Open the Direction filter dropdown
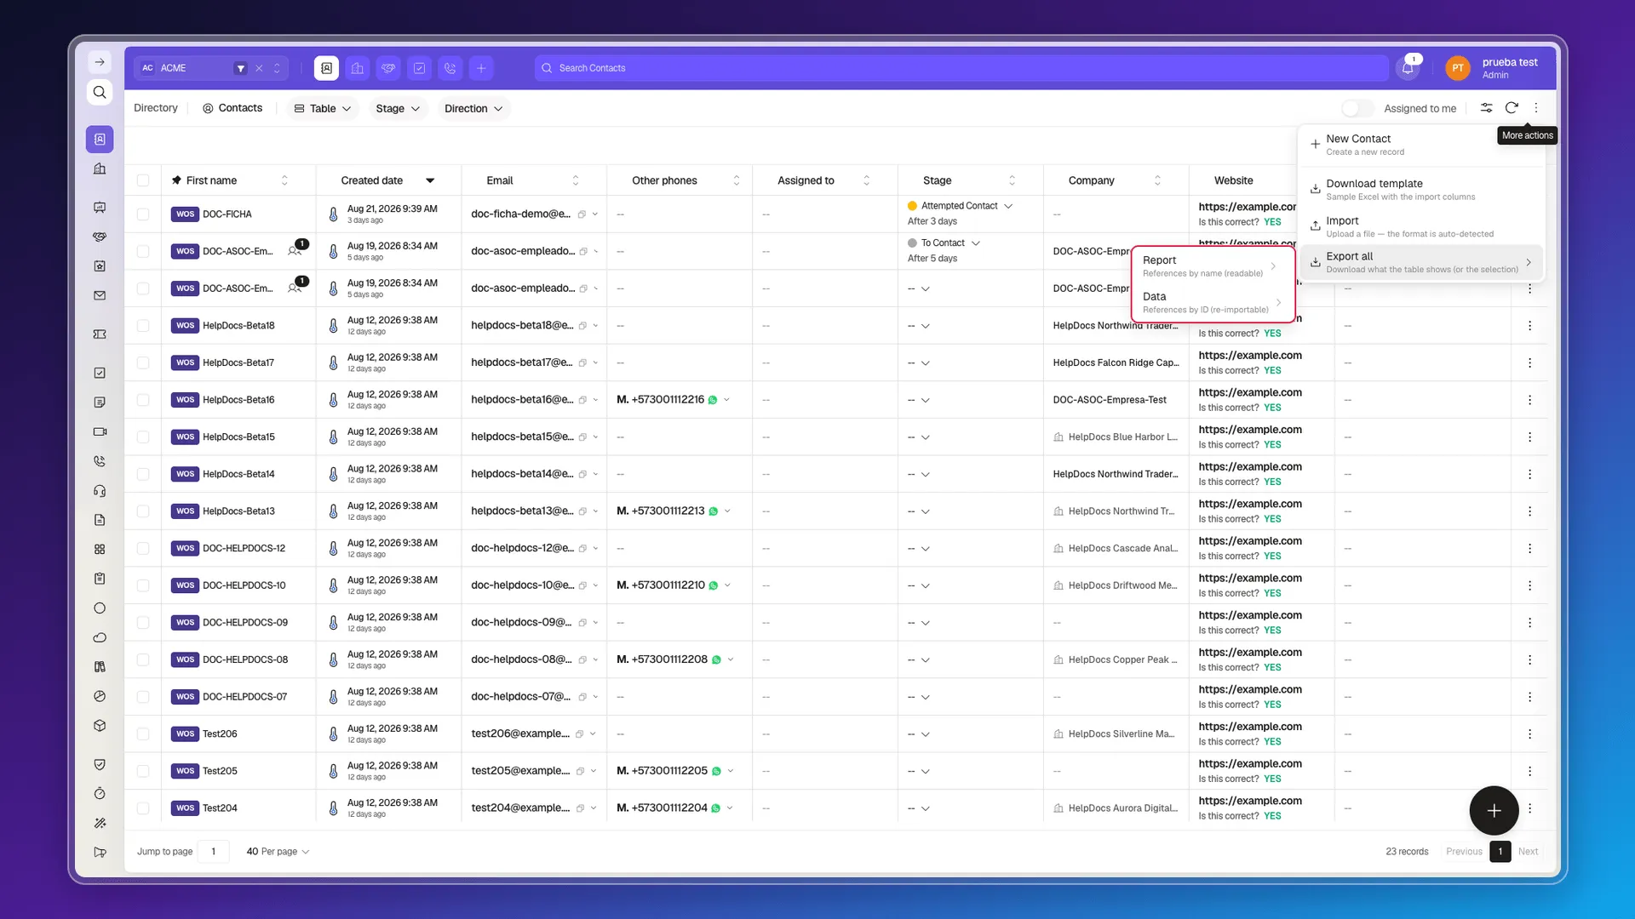Image resolution: width=1635 pixels, height=919 pixels. pos(473,108)
